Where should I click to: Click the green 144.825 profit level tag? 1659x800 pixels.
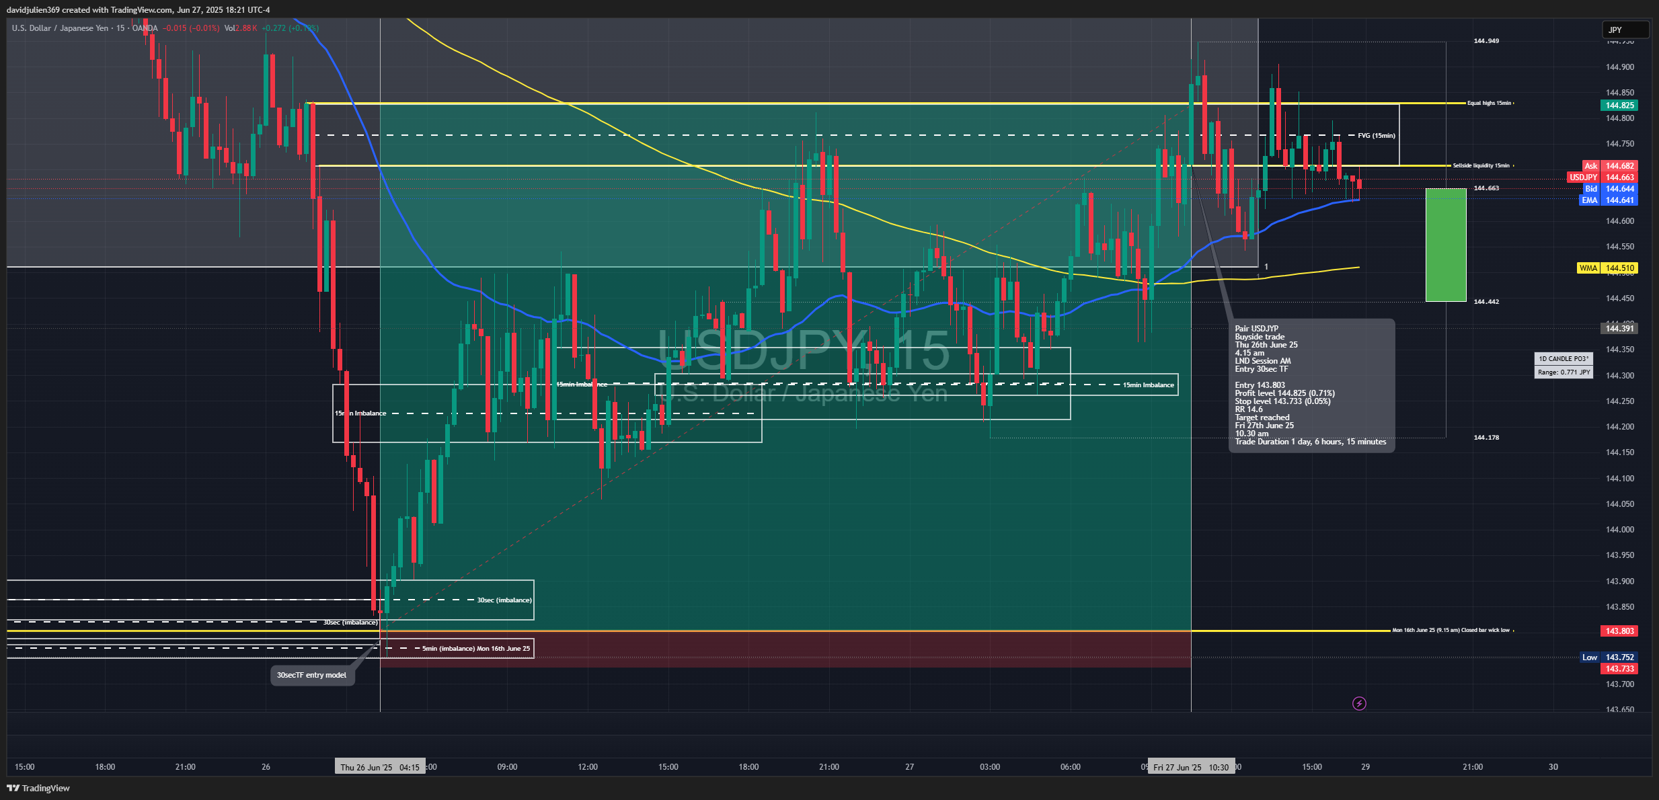tap(1619, 106)
